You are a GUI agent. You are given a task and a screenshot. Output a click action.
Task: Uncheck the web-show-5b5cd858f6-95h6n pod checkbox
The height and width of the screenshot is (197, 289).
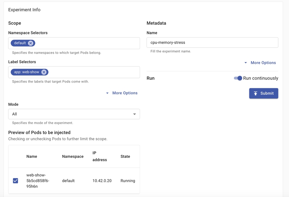15,181
